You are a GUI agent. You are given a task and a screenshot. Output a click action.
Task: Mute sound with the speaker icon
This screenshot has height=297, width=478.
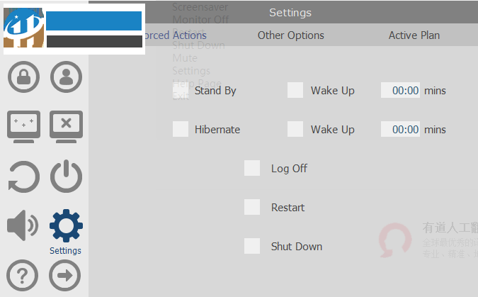pyautogui.click(x=22, y=226)
